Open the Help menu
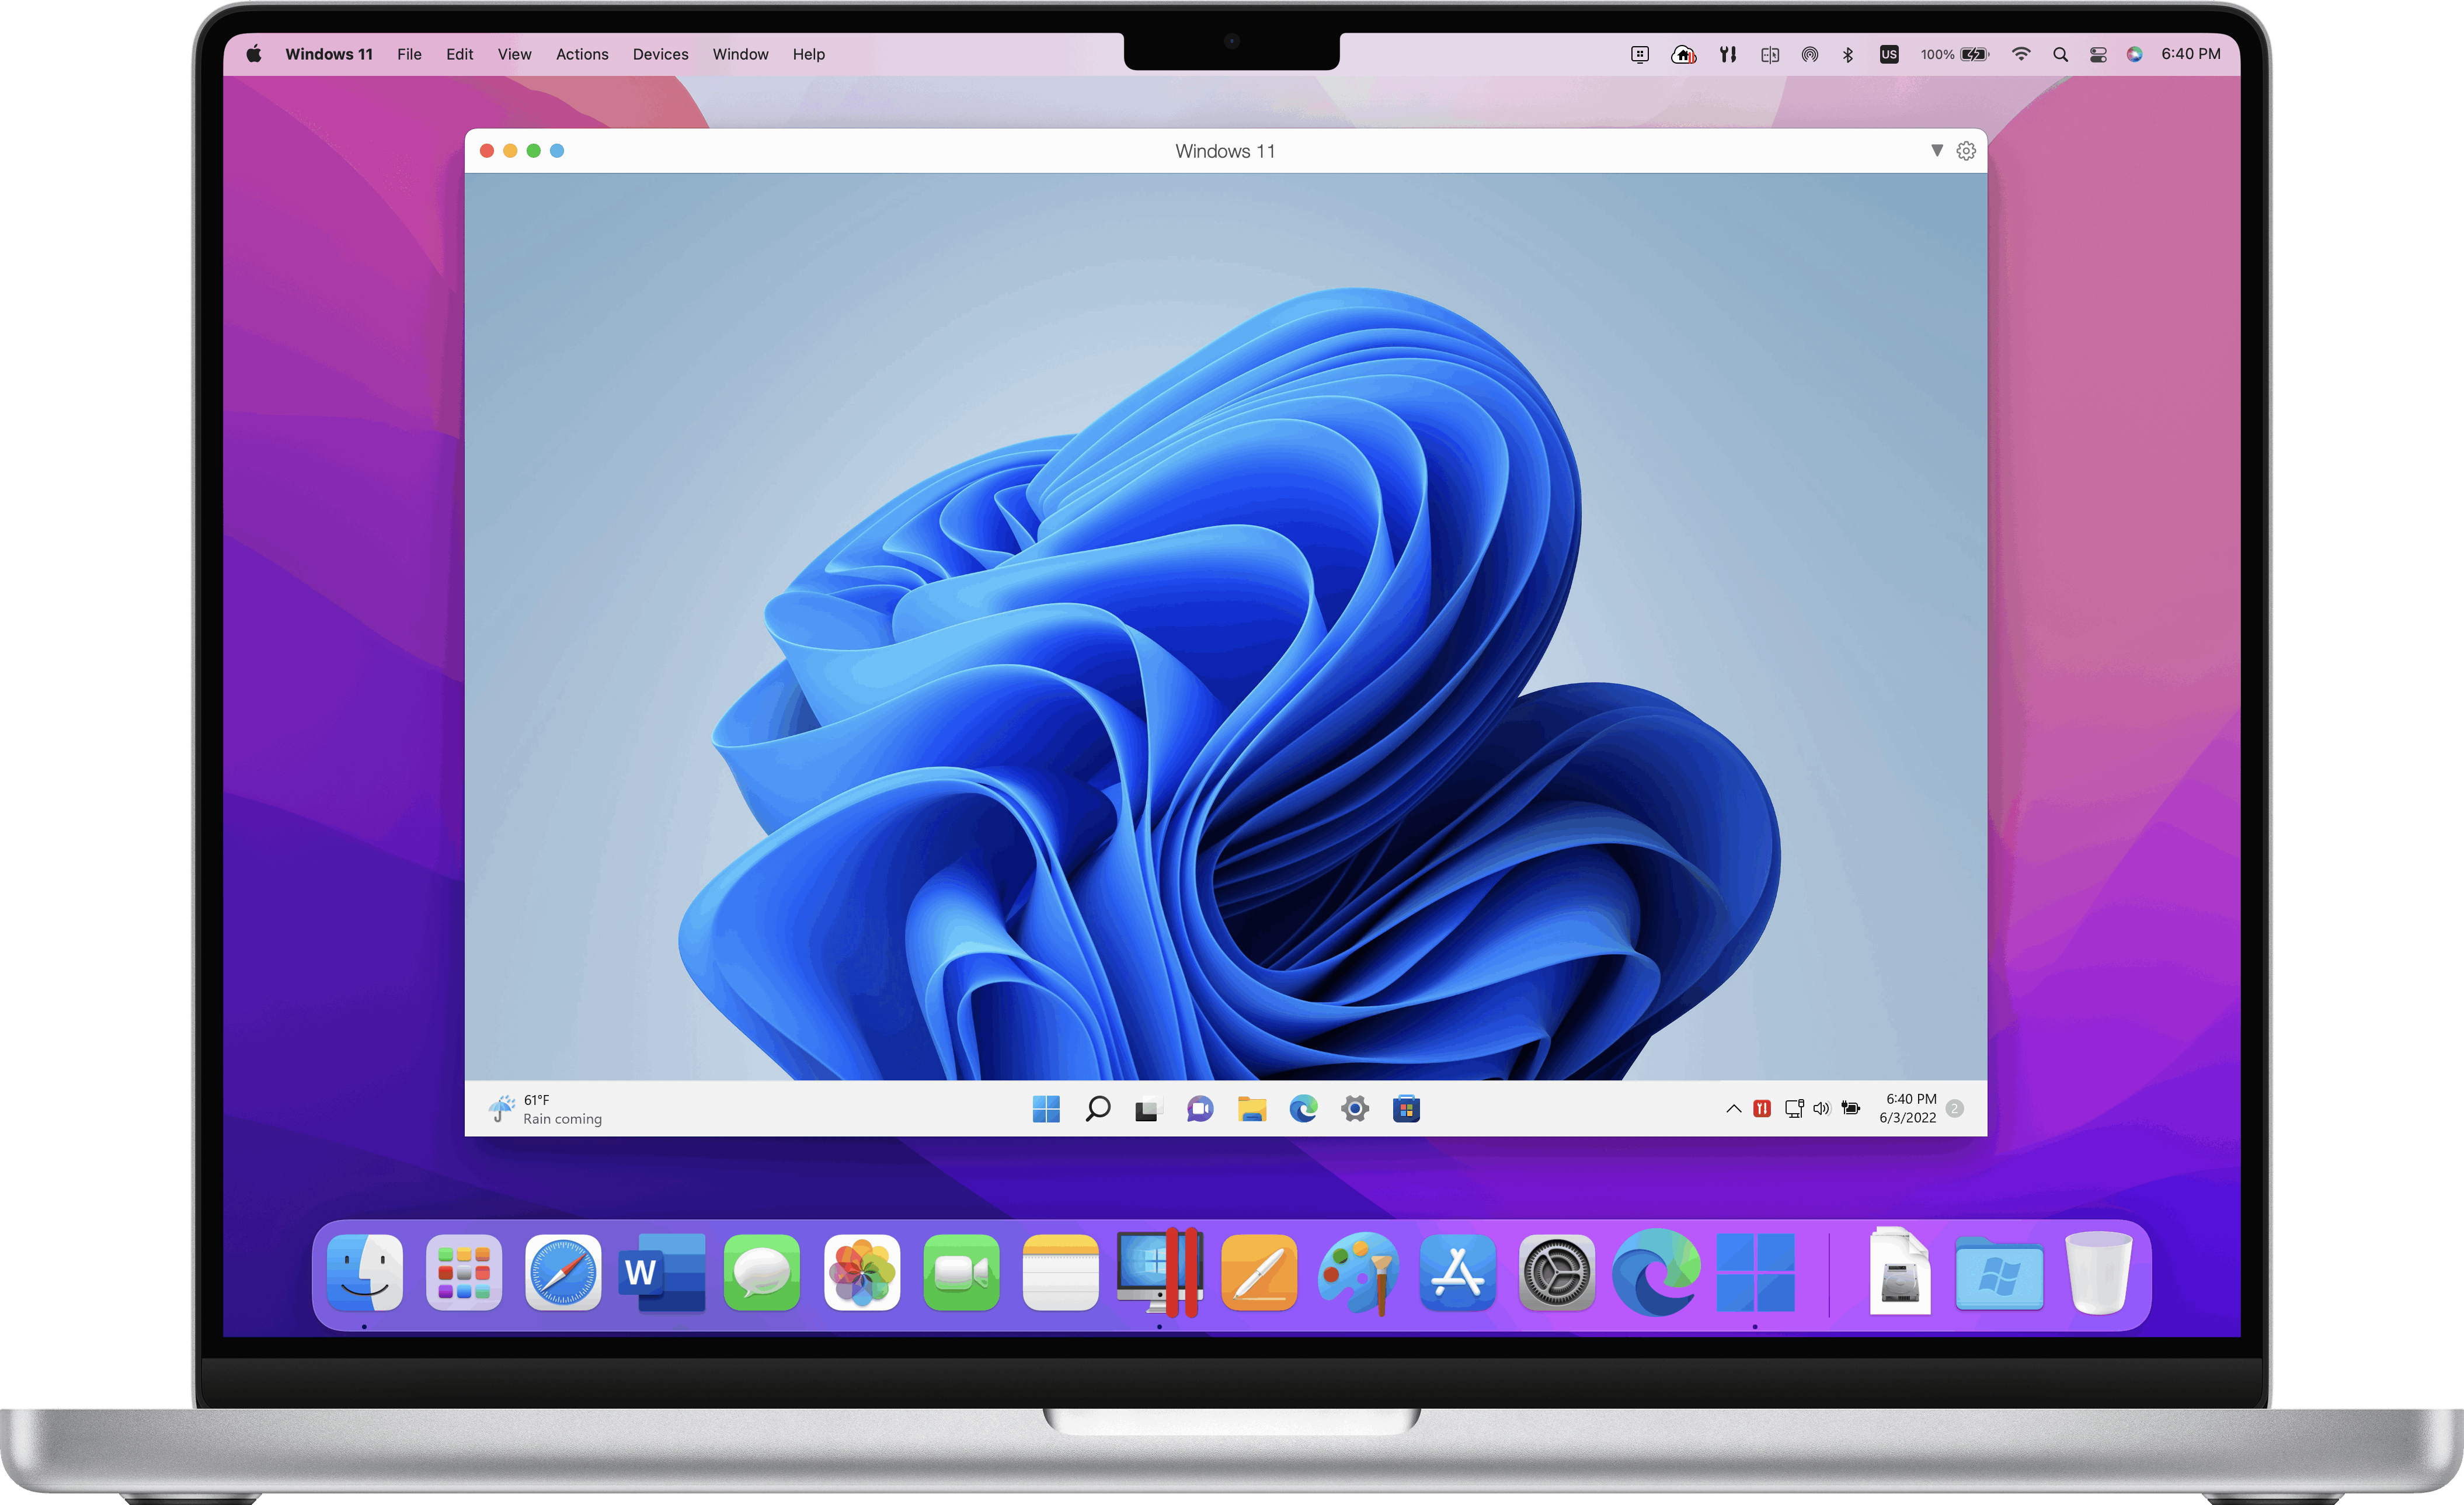Viewport: 2464px width, 1505px height. (809, 54)
